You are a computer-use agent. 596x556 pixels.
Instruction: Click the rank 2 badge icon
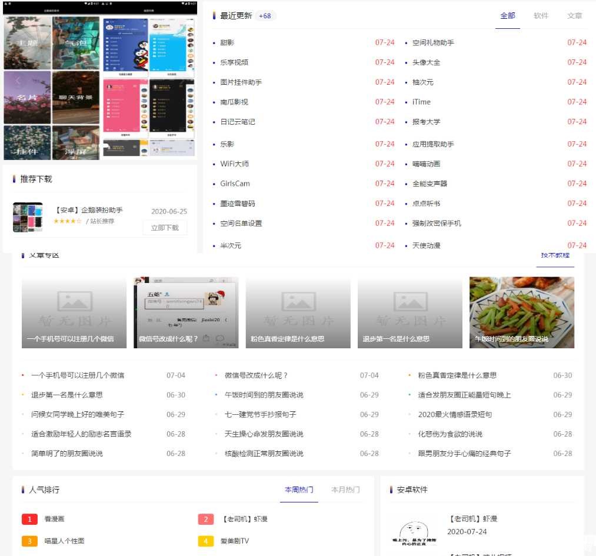click(x=206, y=519)
